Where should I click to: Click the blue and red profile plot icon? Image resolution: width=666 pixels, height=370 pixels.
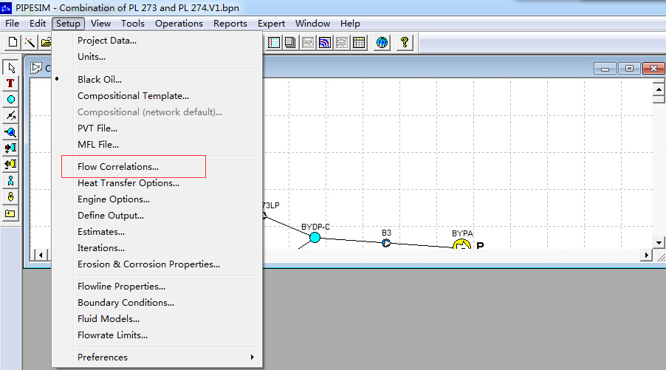click(x=325, y=43)
